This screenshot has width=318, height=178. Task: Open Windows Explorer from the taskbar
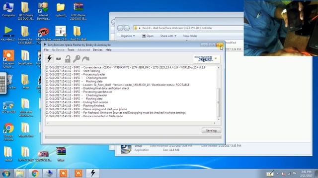click(x=20, y=174)
